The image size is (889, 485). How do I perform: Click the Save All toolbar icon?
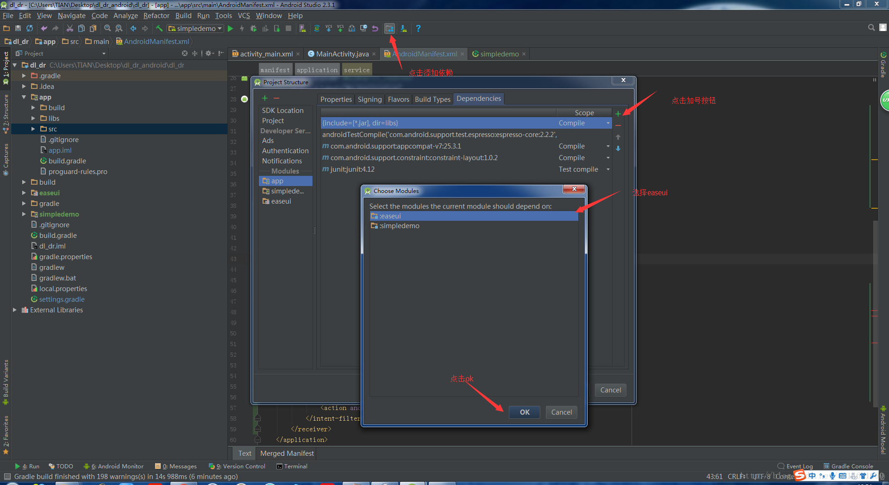coord(18,28)
